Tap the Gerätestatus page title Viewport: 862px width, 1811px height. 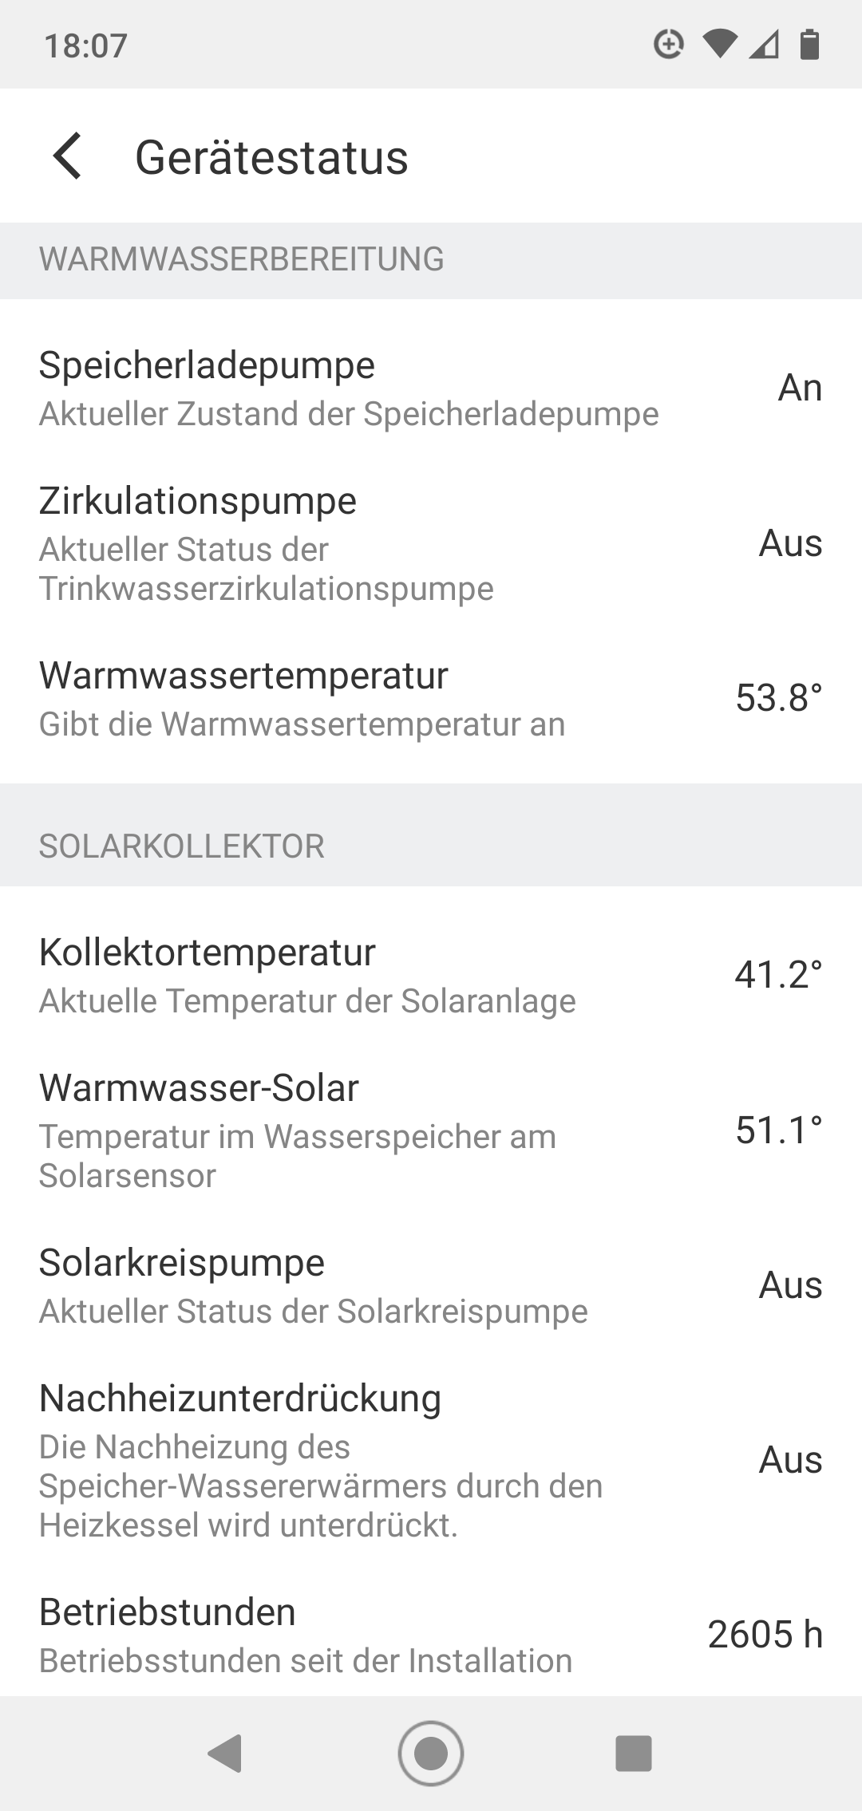tap(271, 157)
